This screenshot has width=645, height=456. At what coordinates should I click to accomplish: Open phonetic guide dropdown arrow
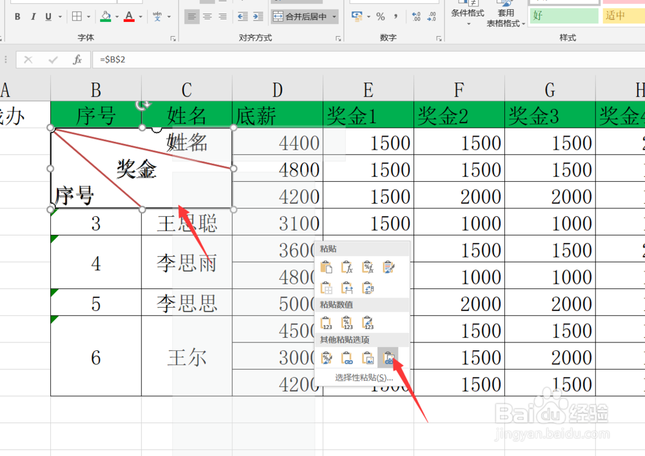point(169,17)
